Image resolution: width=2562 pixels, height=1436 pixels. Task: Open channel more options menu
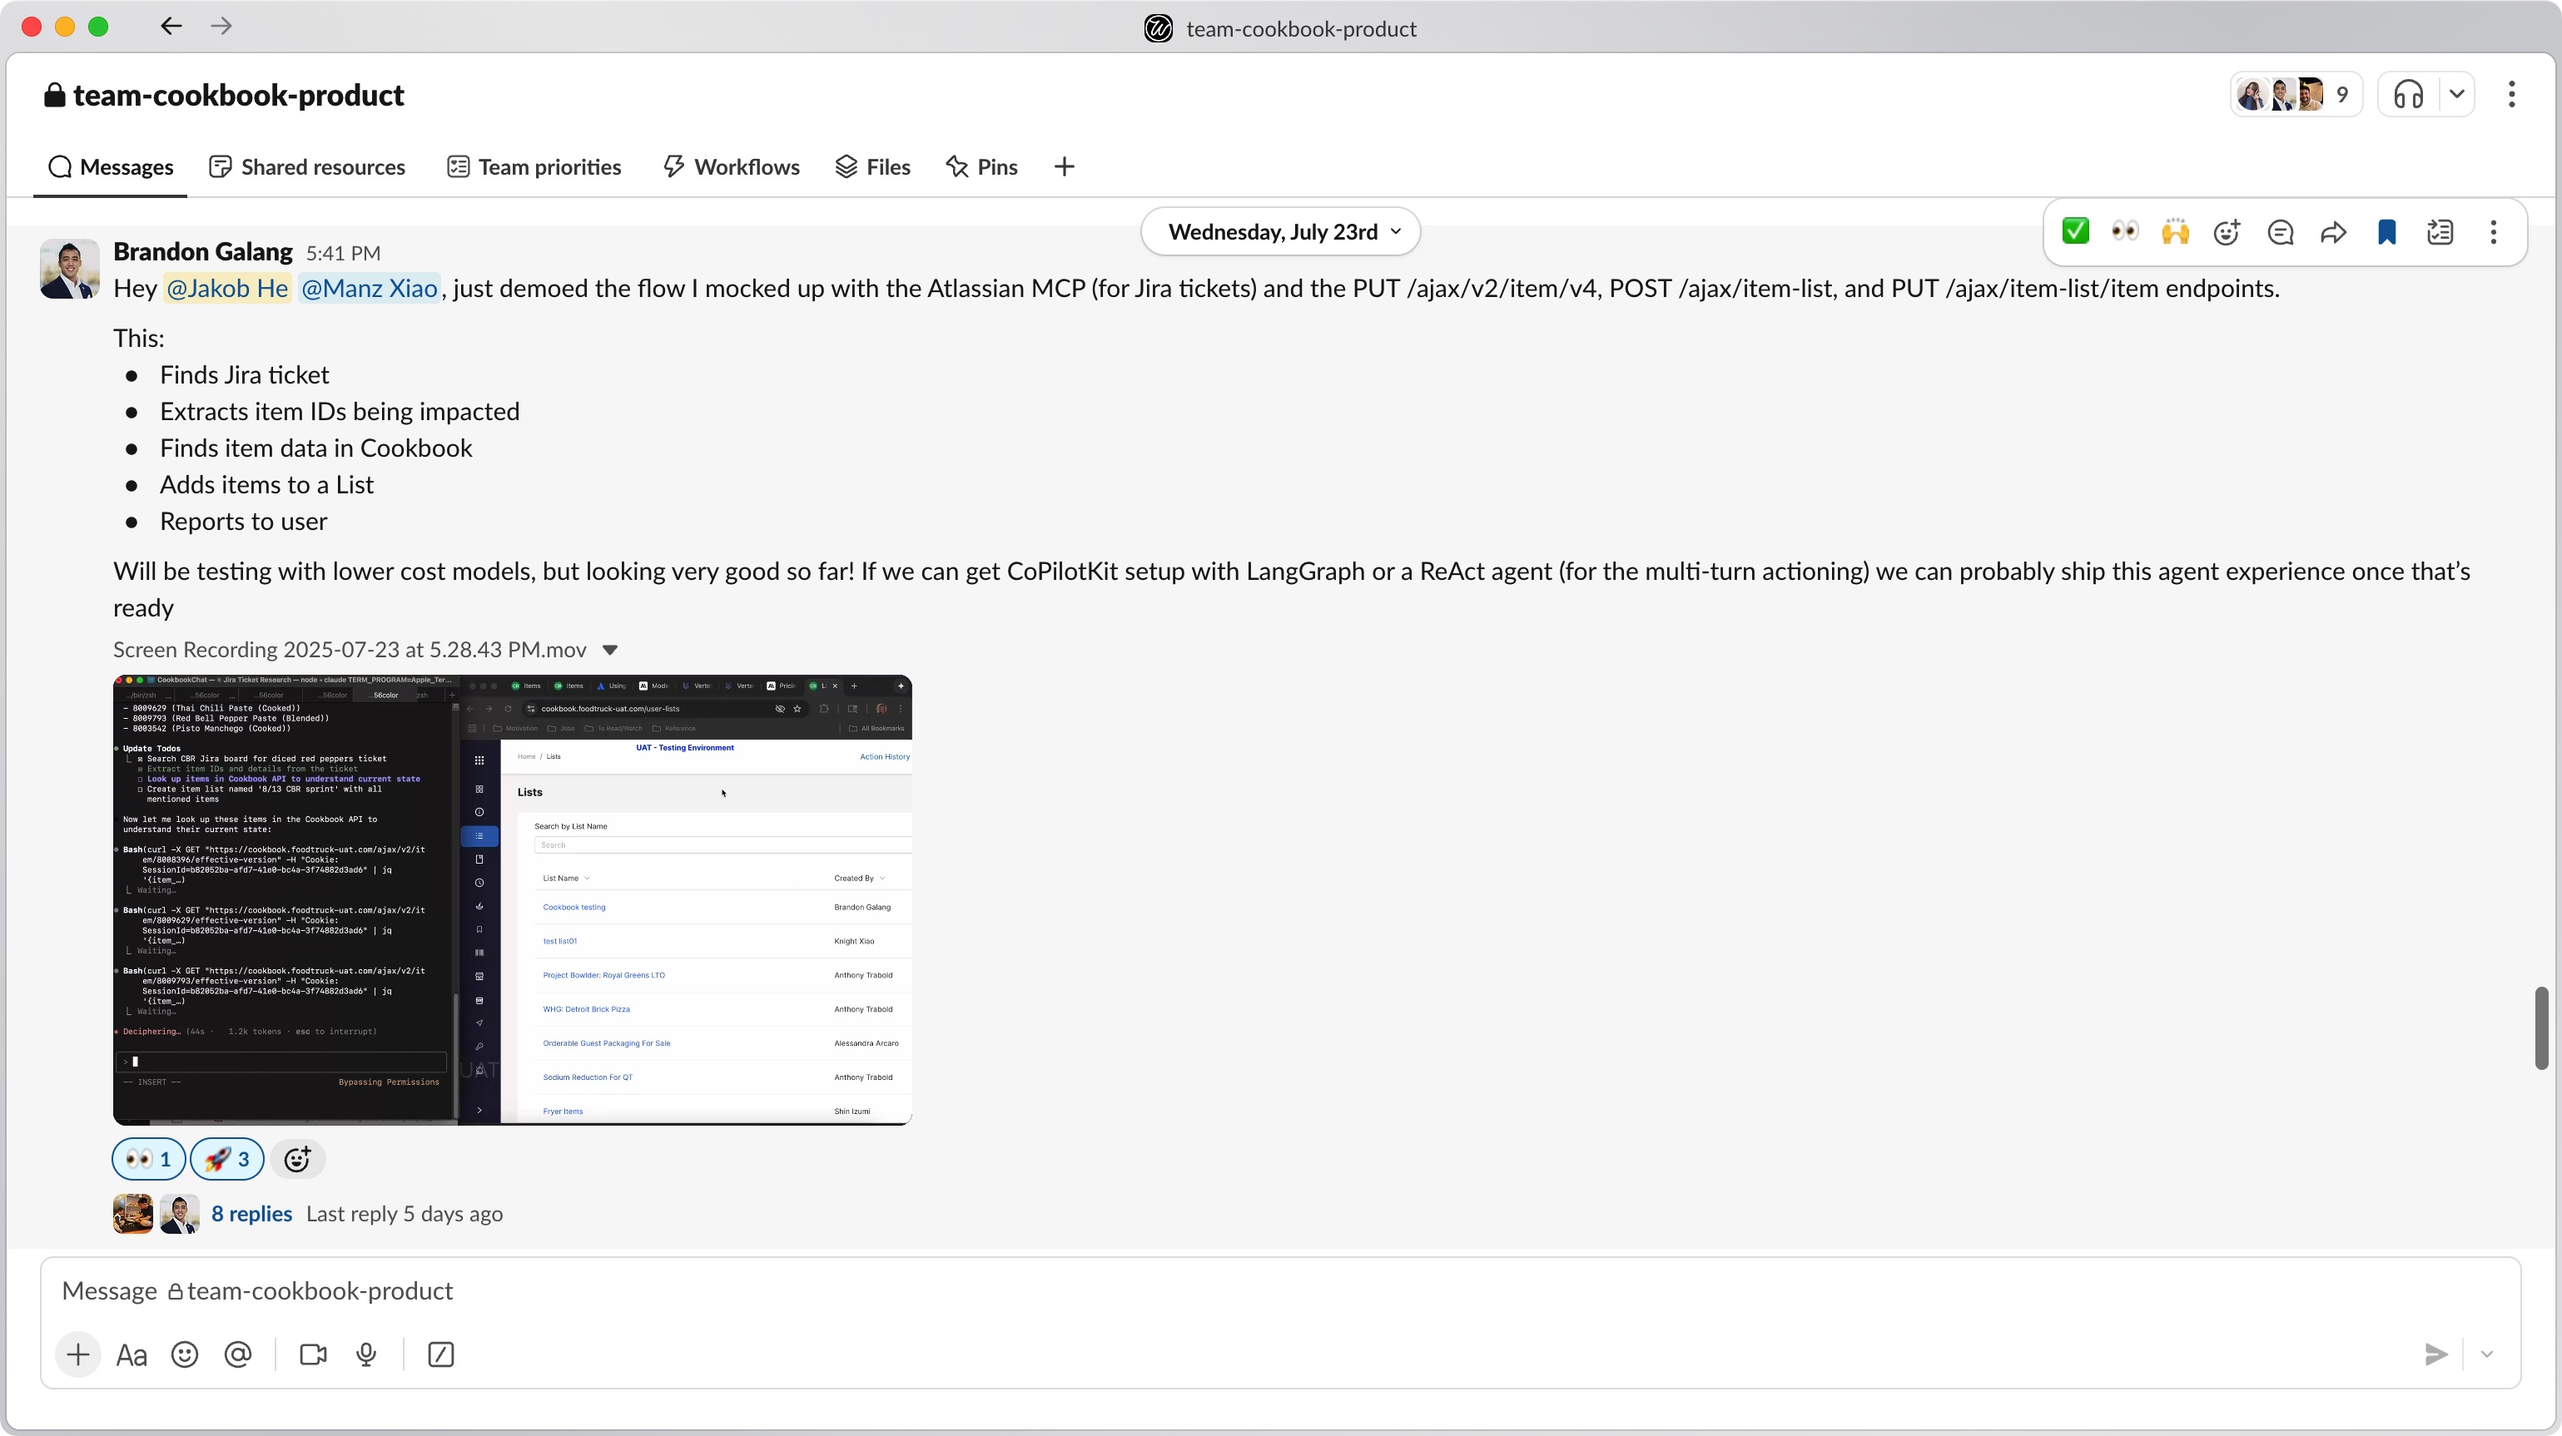[x=2512, y=94]
